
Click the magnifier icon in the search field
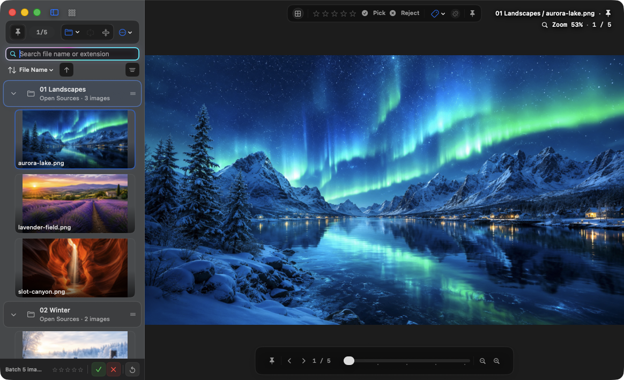click(x=13, y=54)
